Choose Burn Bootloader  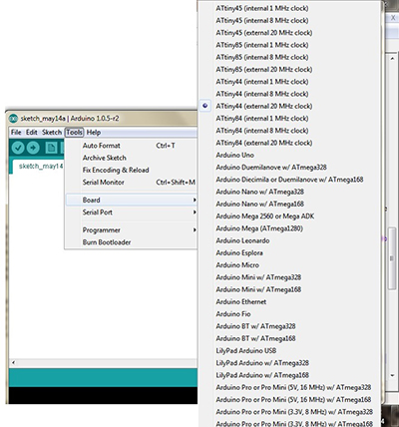tap(131, 242)
